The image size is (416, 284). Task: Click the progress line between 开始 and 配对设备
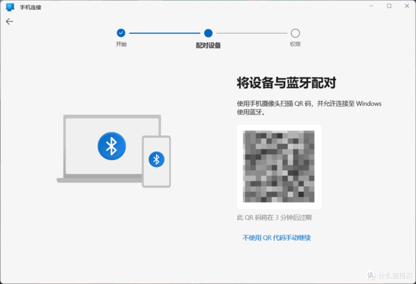164,33
